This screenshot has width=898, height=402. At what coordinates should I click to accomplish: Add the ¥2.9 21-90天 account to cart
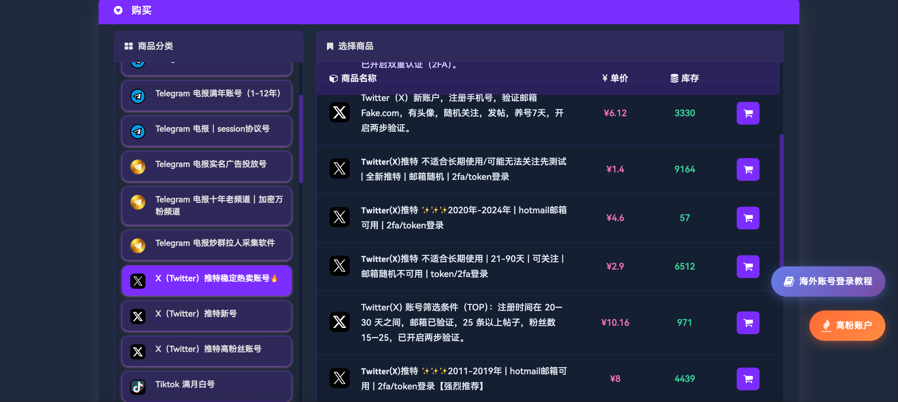748,267
